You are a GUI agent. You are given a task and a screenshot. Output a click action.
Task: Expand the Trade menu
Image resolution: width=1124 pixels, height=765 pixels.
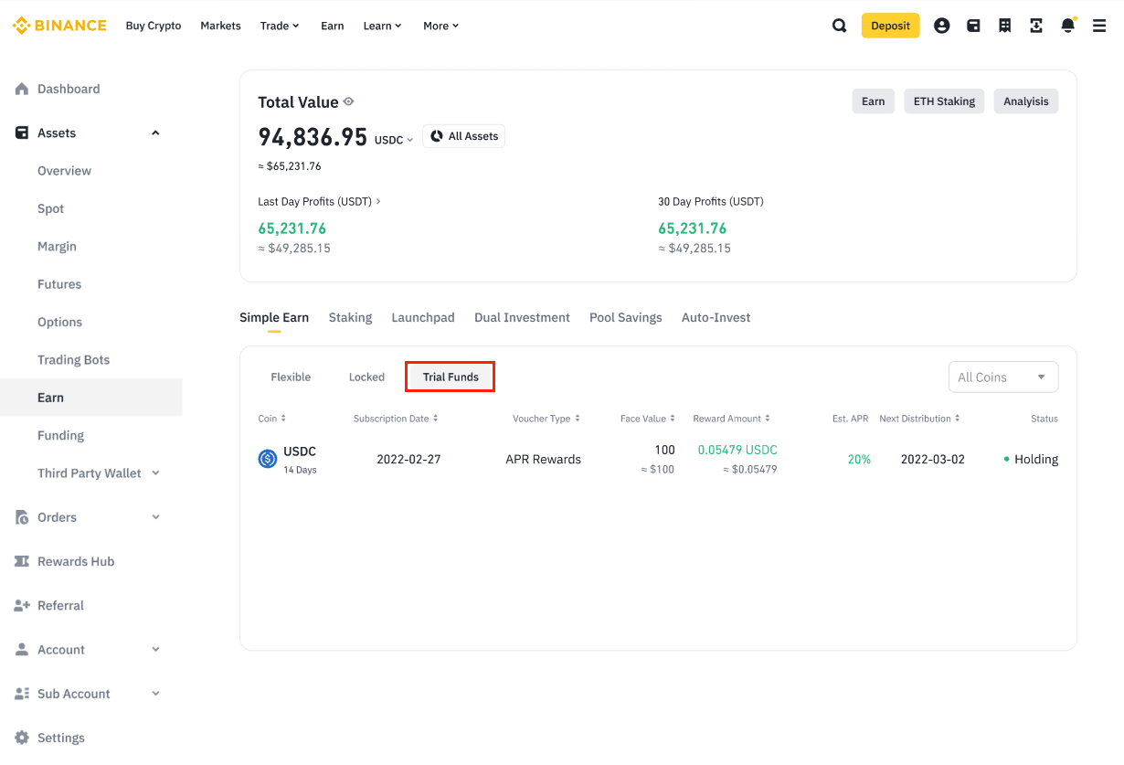279,26
